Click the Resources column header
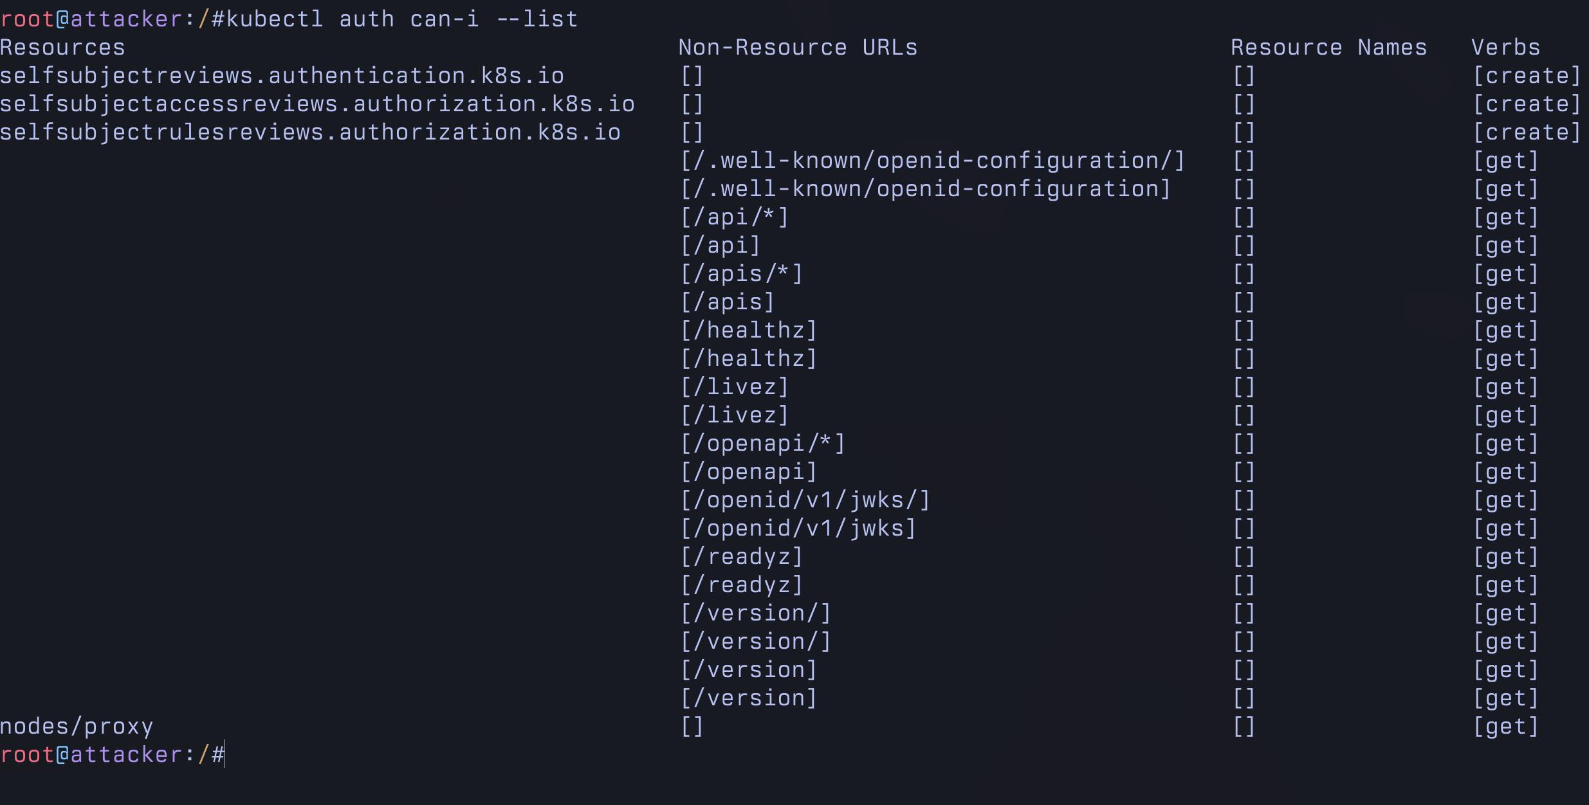Viewport: 1589px width, 805px height. point(62,48)
